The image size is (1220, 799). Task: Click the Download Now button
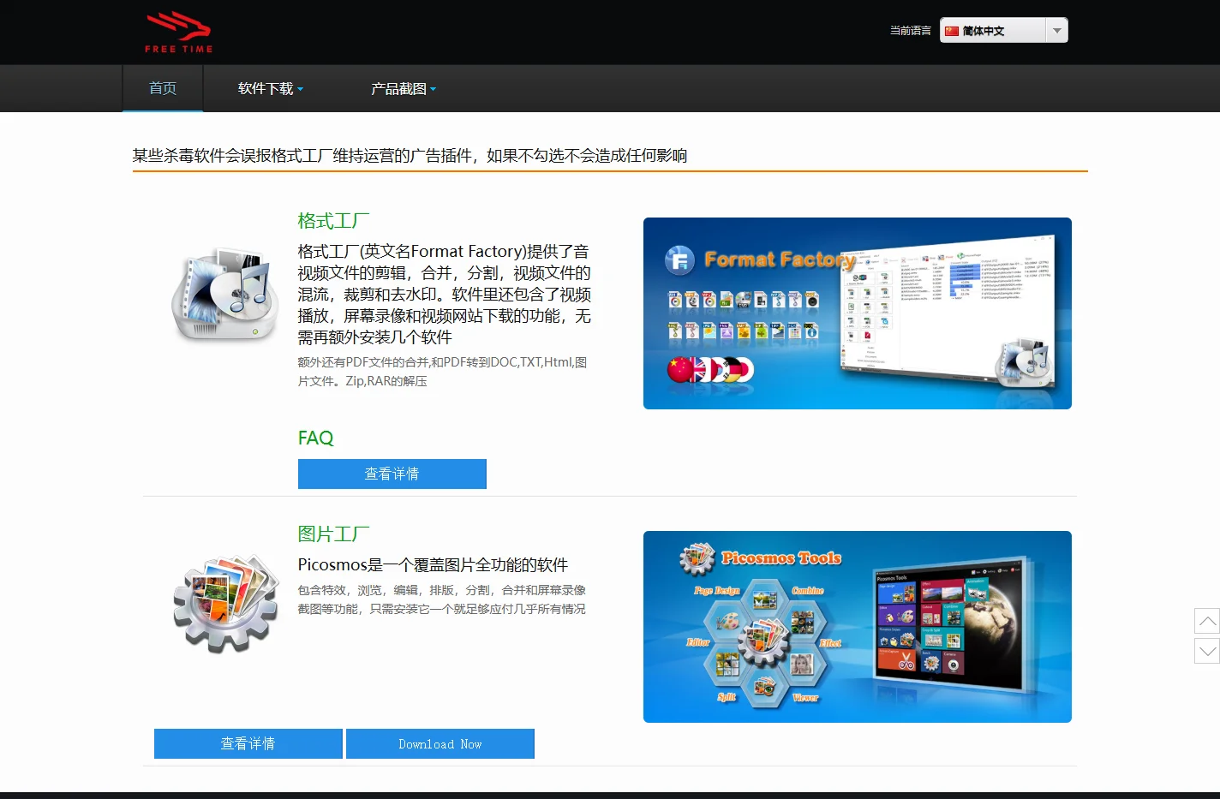440,743
